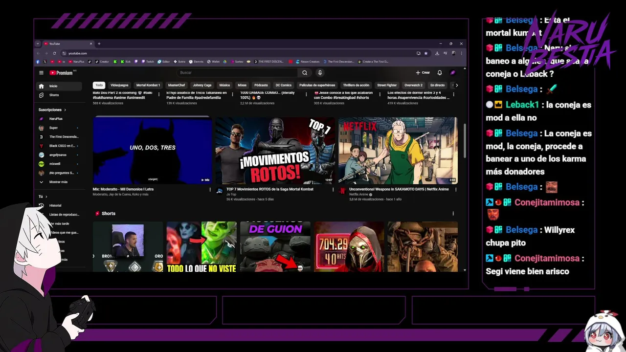Show more category chips with right arrow
Viewport: 626px width, 352px height.
(x=457, y=85)
